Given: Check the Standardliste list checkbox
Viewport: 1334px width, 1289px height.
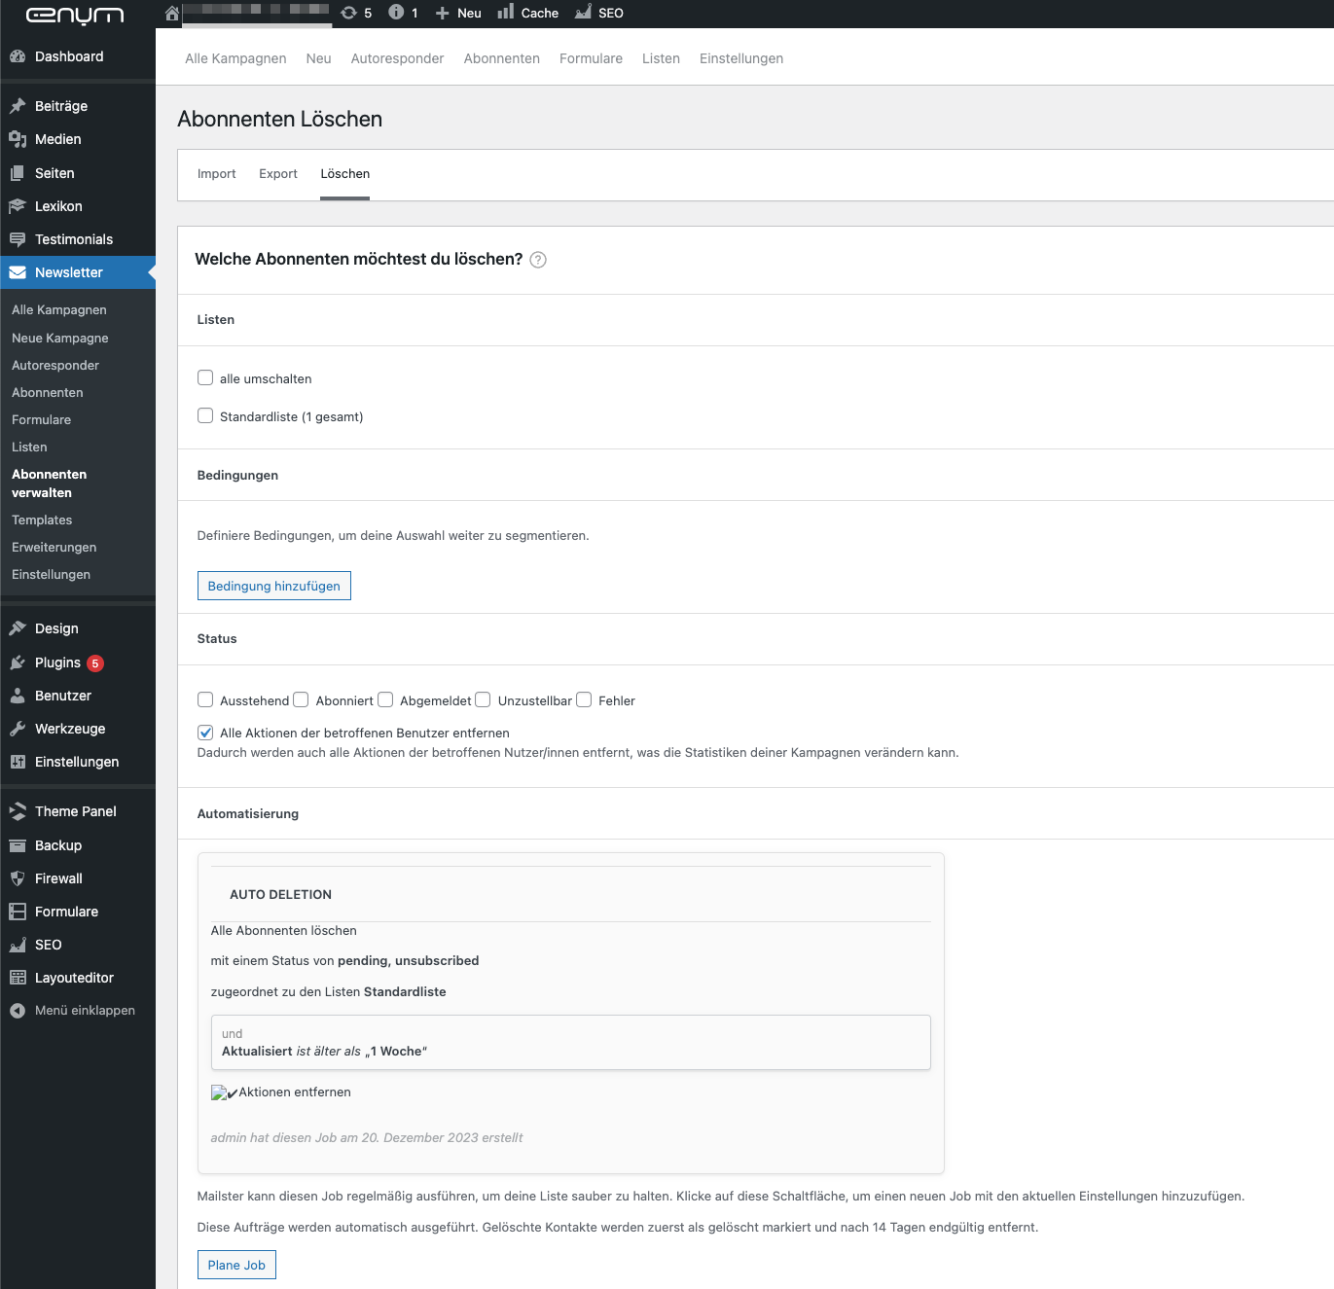Looking at the screenshot, I should (205, 415).
